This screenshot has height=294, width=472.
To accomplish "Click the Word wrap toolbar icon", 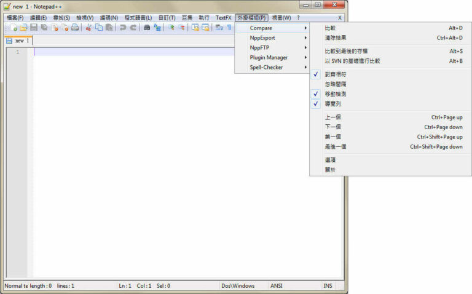I will (219, 28).
